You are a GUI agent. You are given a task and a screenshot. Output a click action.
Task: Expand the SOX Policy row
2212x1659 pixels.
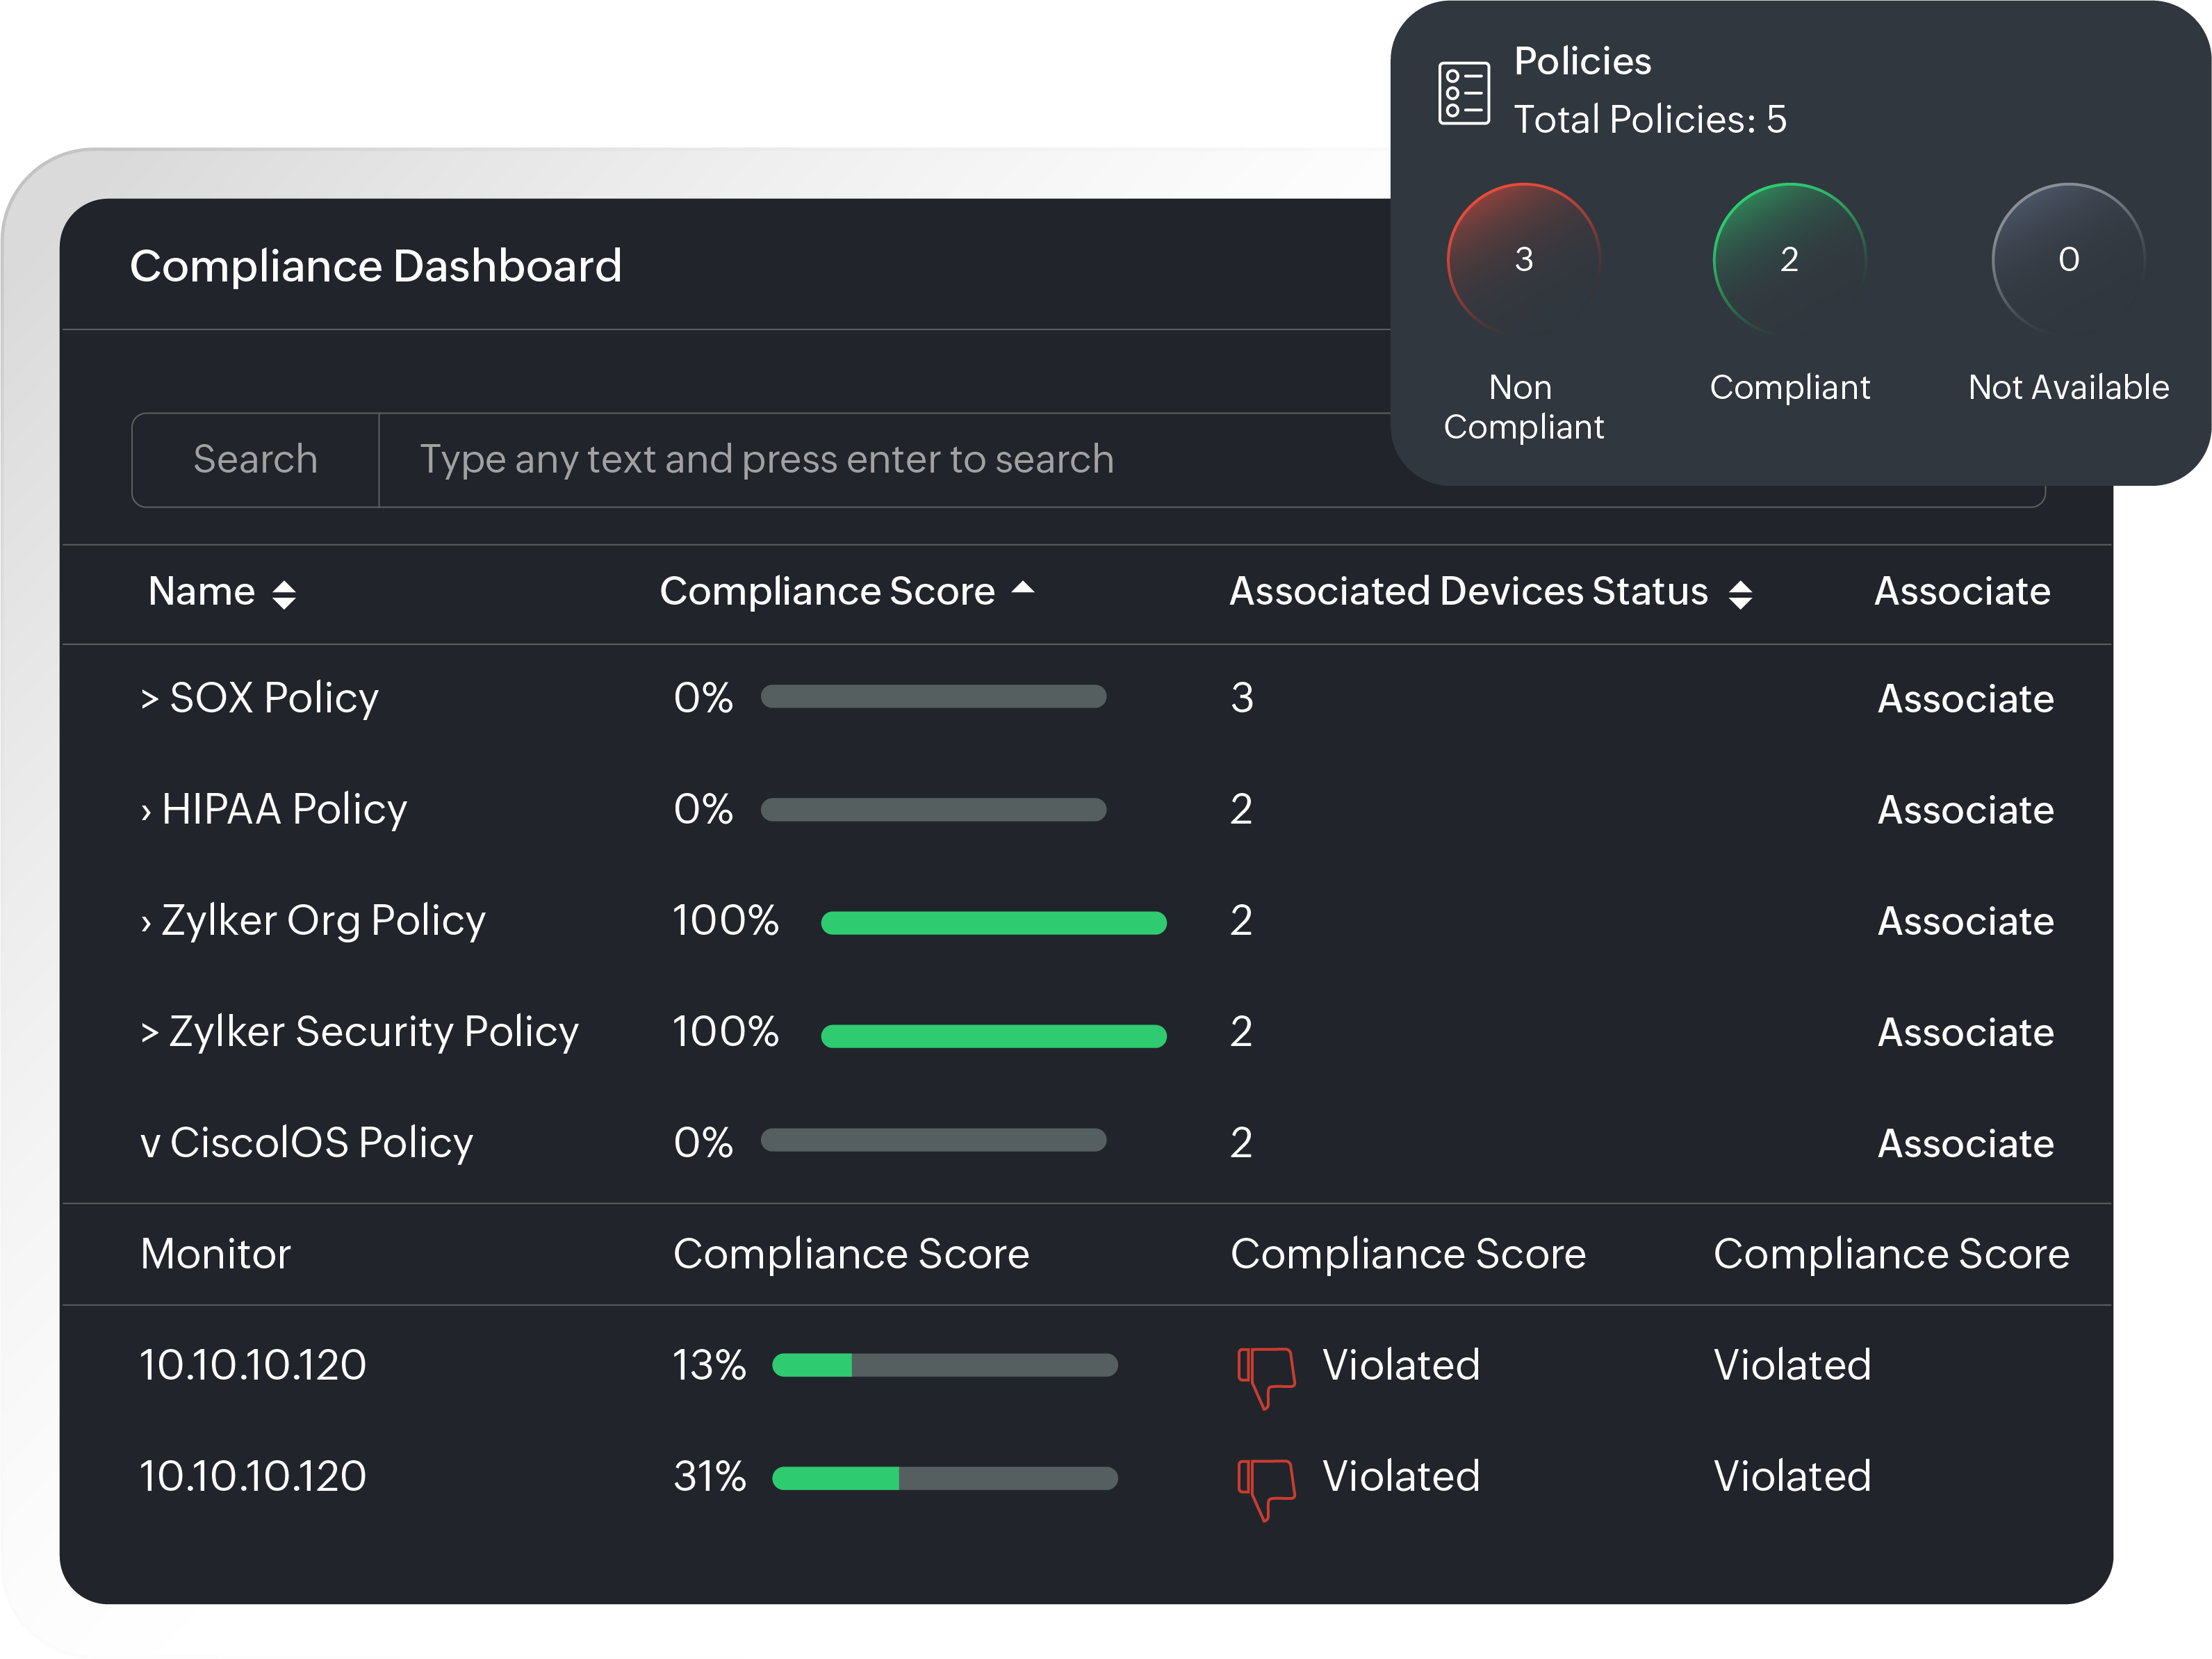click(x=148, y=698)
